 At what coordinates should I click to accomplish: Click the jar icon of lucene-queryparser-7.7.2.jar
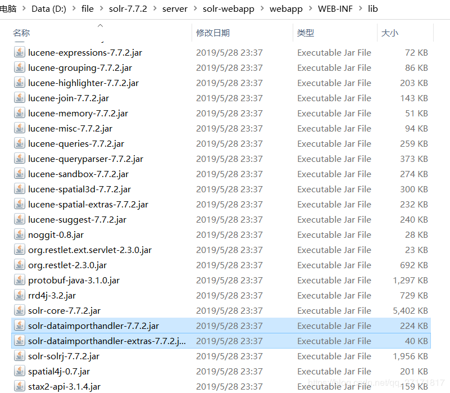coord(20,159)
